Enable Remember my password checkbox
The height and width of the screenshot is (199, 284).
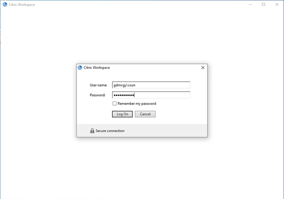click(115, 103)
